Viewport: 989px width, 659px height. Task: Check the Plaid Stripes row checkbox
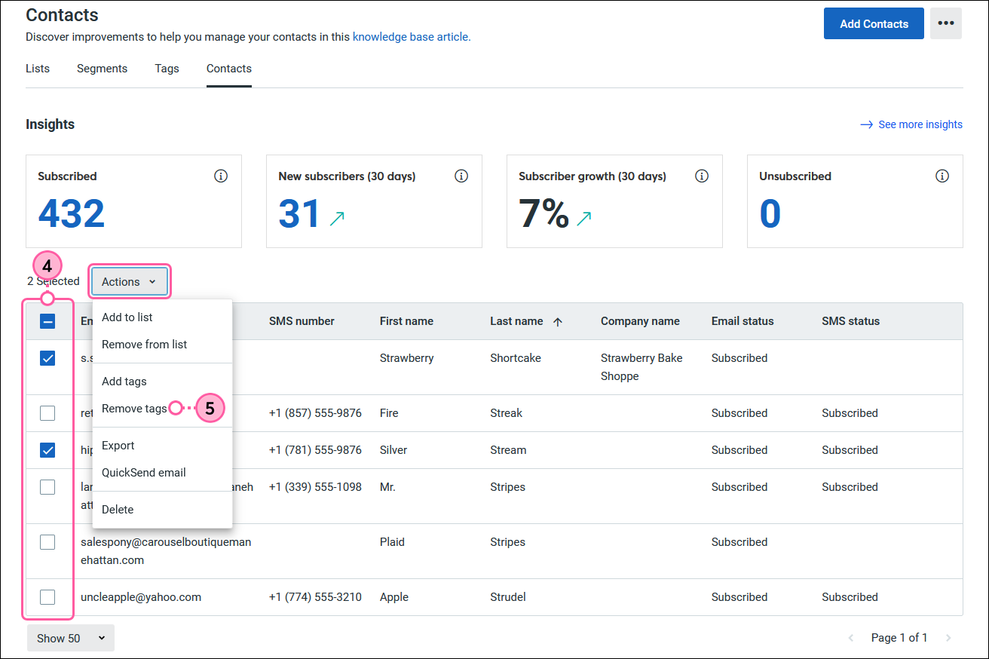coord(47,542)
